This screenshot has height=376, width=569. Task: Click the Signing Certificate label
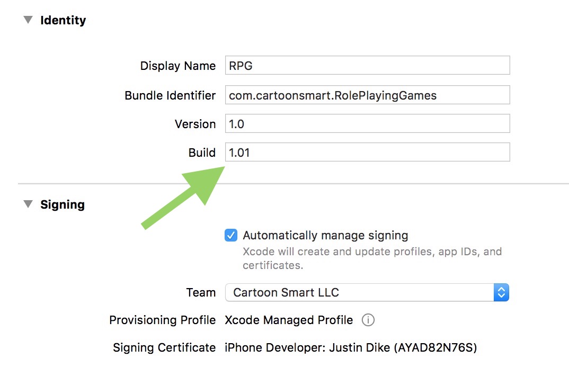tap(164, 348)
